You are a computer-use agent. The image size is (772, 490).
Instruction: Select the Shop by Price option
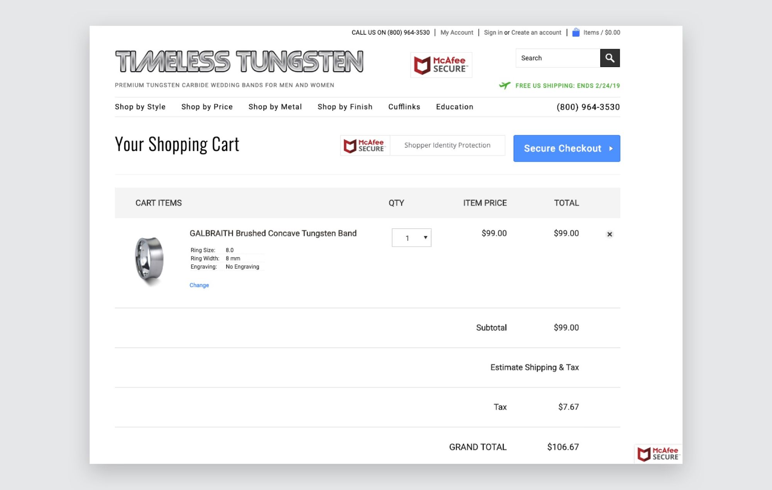(207, 107)
